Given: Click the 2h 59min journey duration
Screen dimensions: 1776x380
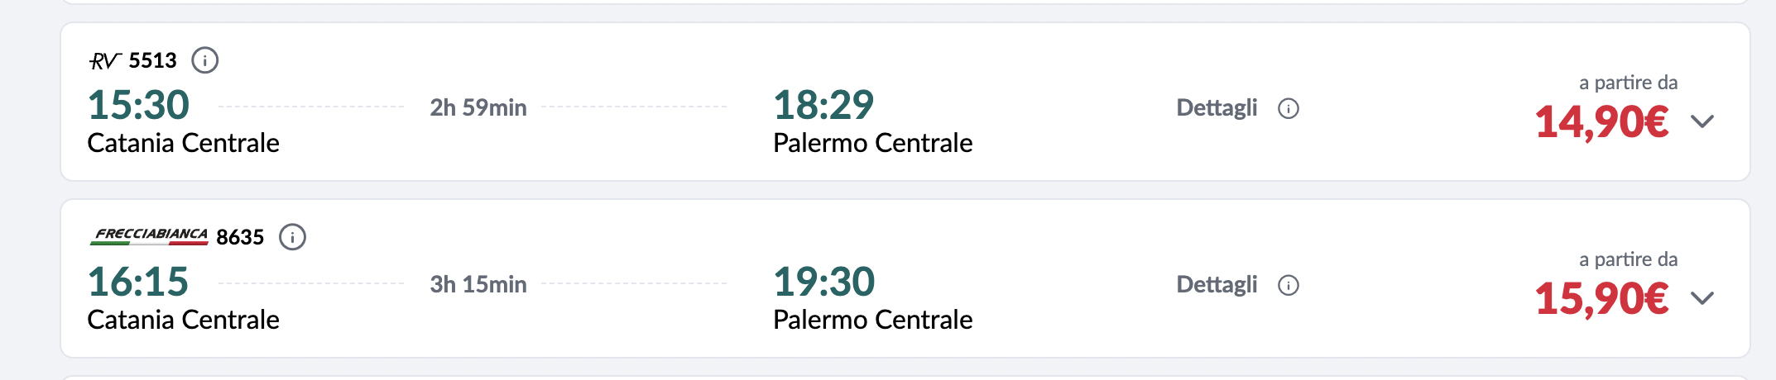Looking at the screenshot, I should [x=478, y=107].
